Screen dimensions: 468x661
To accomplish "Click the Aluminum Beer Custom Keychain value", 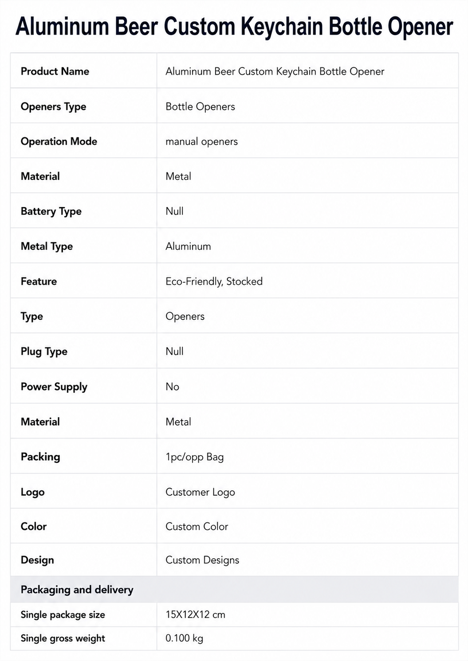I will (275, 71).
